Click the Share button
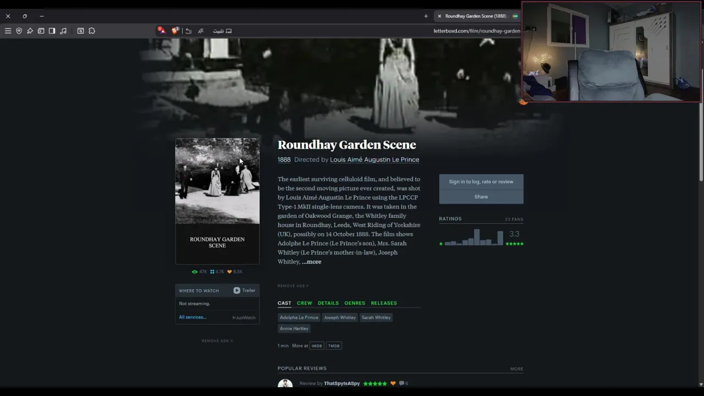 (481, 196)
